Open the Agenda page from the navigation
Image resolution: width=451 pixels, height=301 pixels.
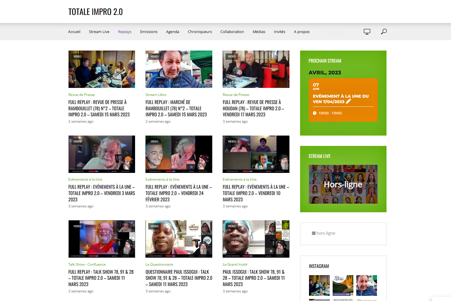[x=173, y=32]
